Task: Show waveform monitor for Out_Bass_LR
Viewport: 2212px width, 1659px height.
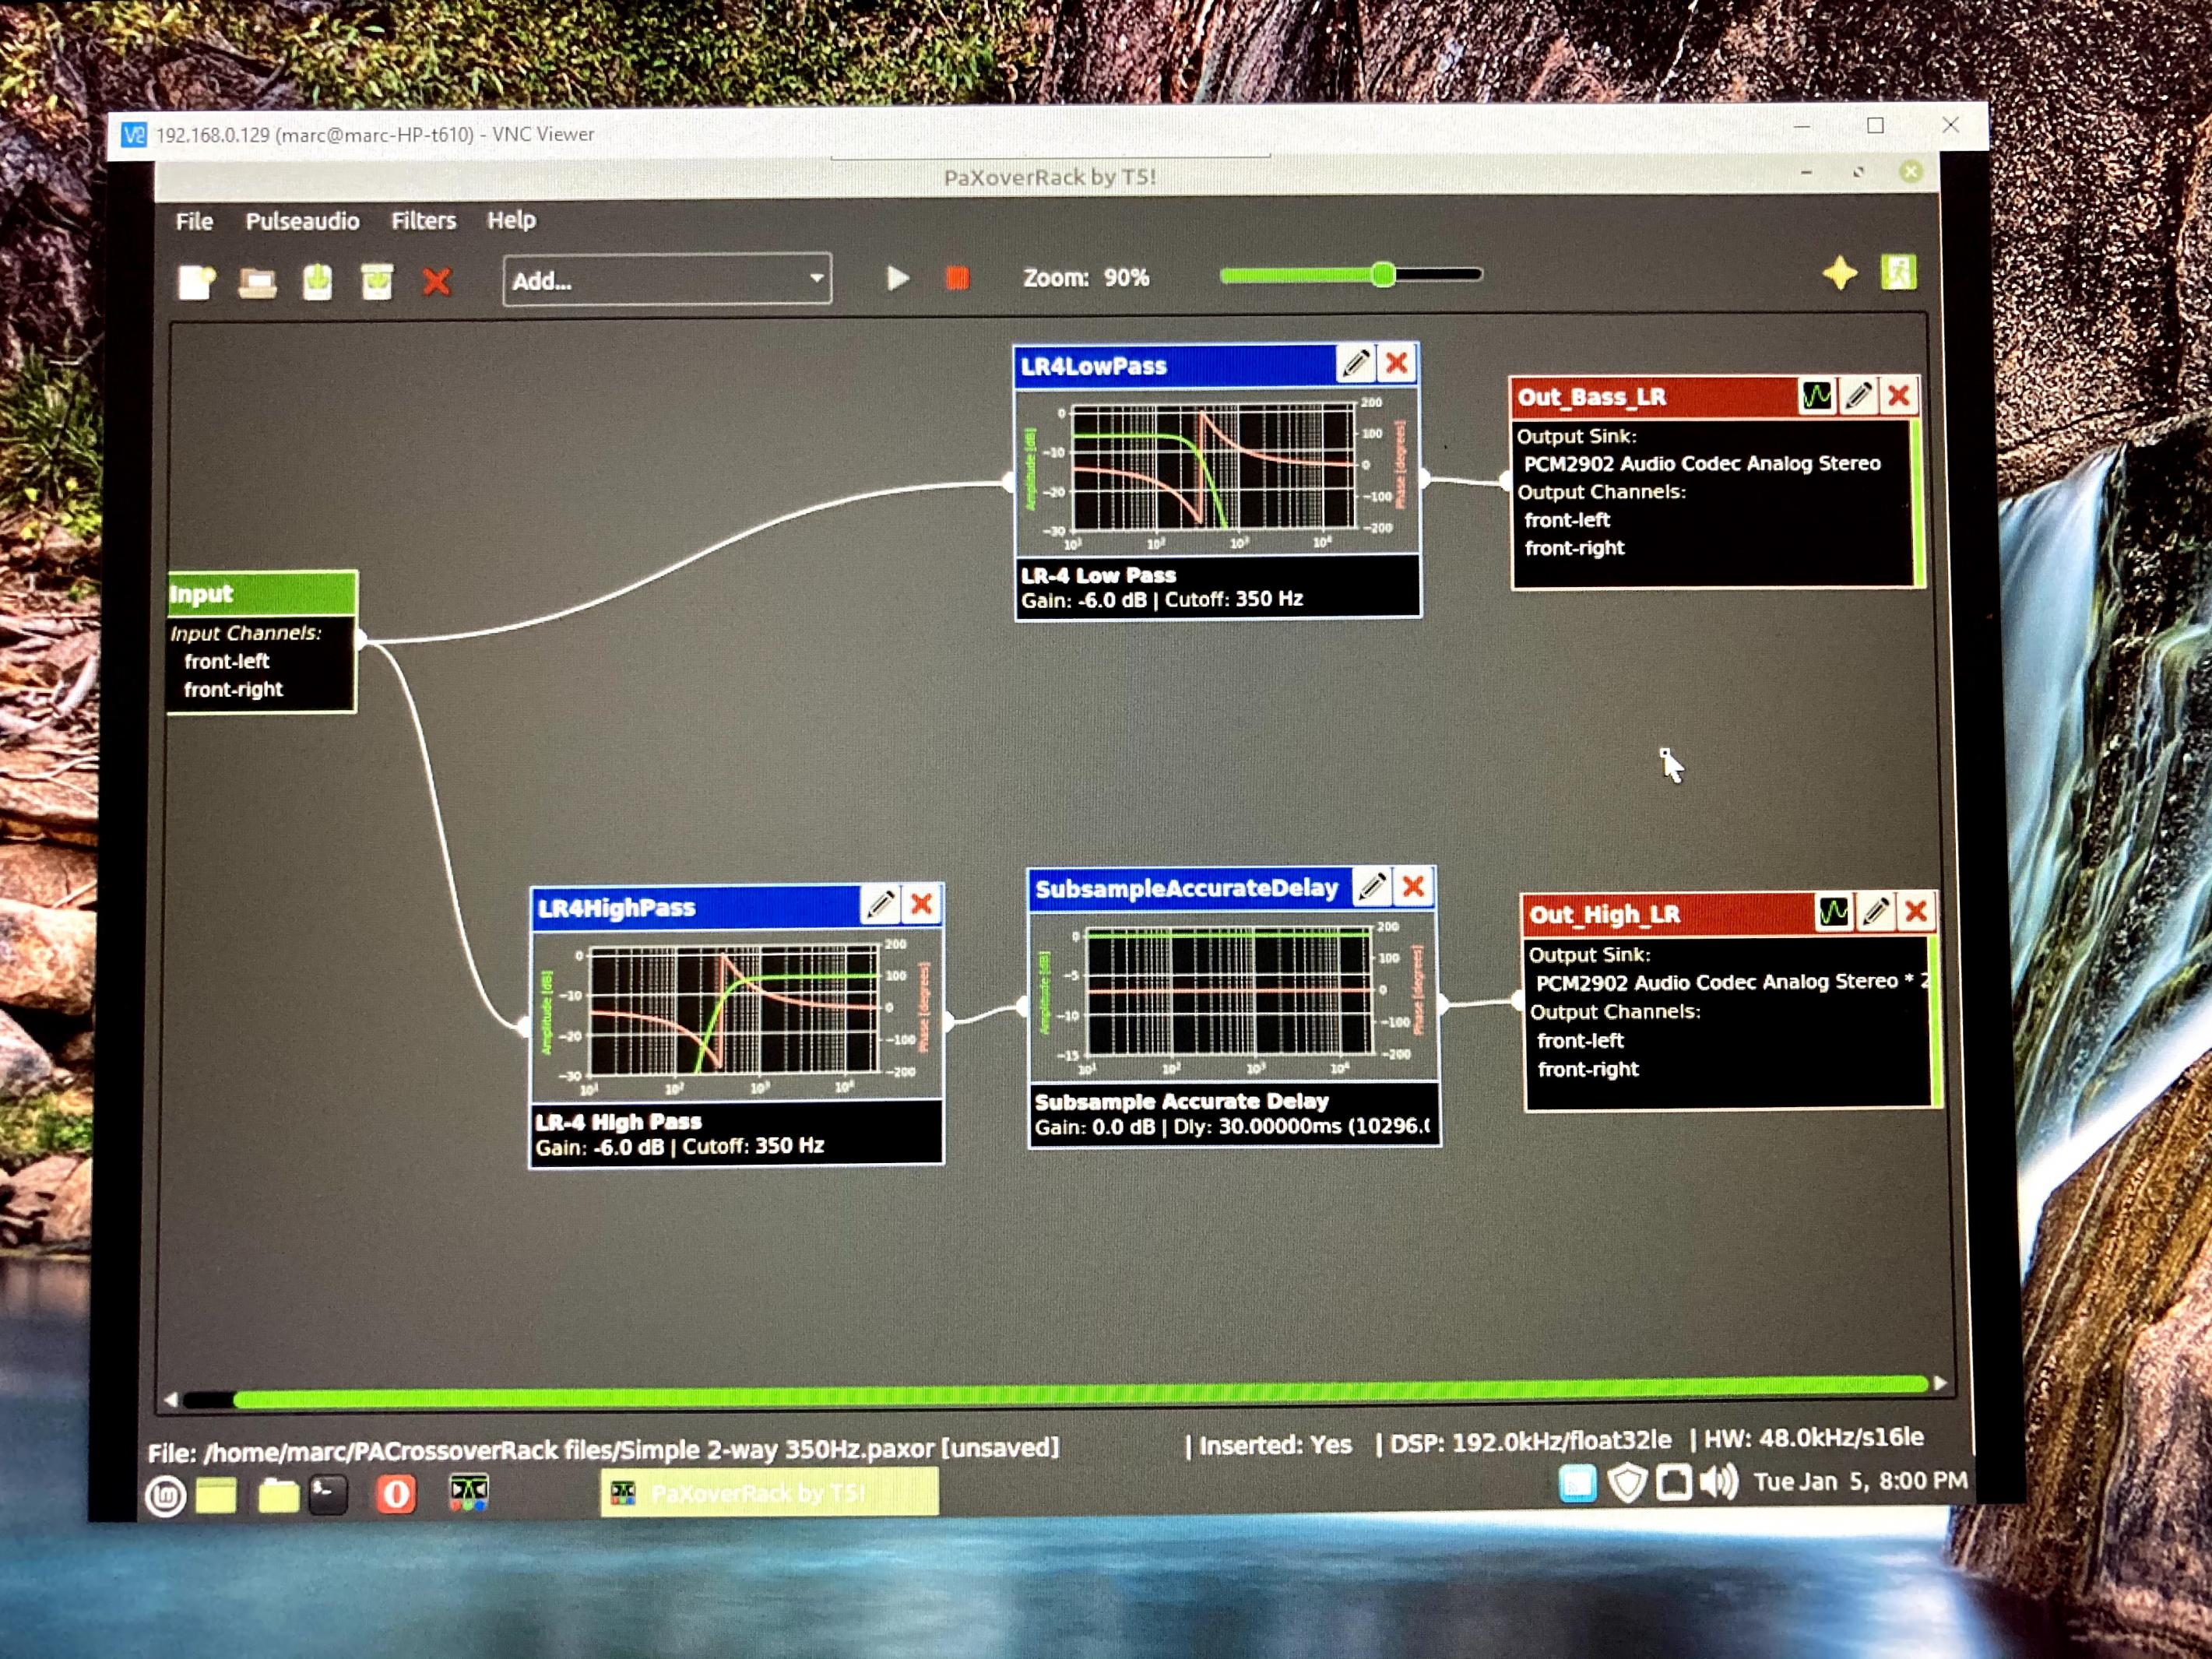Action: pyautogui.click(x=1817, y=396)
